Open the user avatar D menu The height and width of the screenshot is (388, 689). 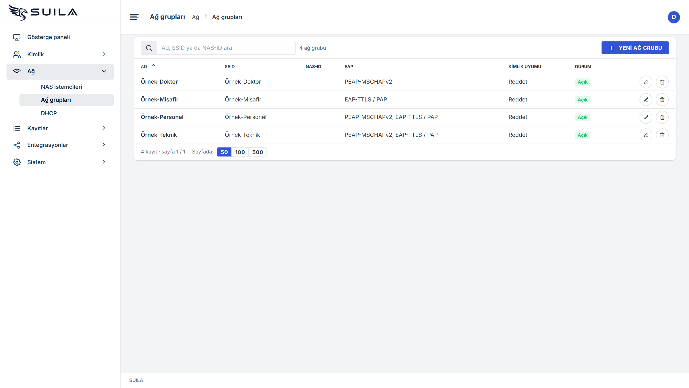point(673,17)
